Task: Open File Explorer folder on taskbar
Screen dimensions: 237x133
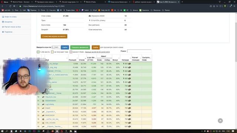Action: coord(71,131)
